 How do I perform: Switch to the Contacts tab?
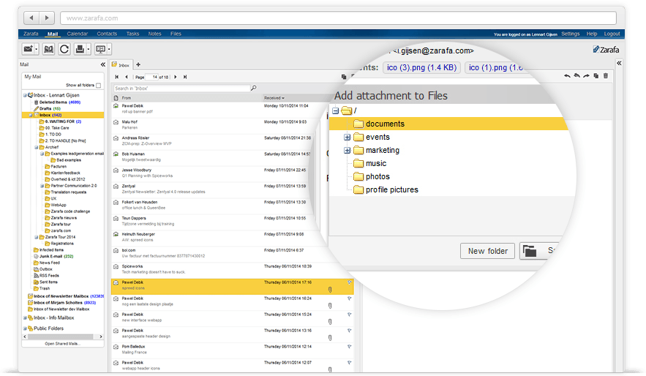[x=107, y=34]
